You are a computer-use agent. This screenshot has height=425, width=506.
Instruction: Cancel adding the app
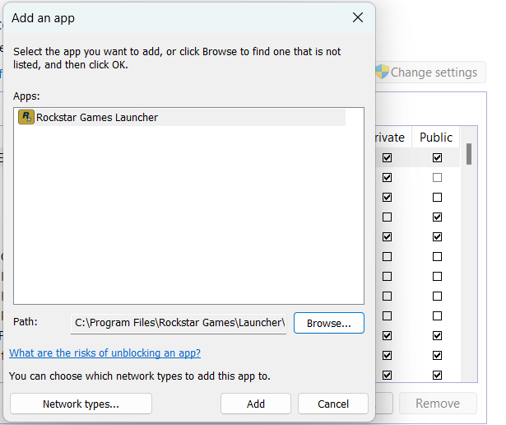[x=332, y=404]
